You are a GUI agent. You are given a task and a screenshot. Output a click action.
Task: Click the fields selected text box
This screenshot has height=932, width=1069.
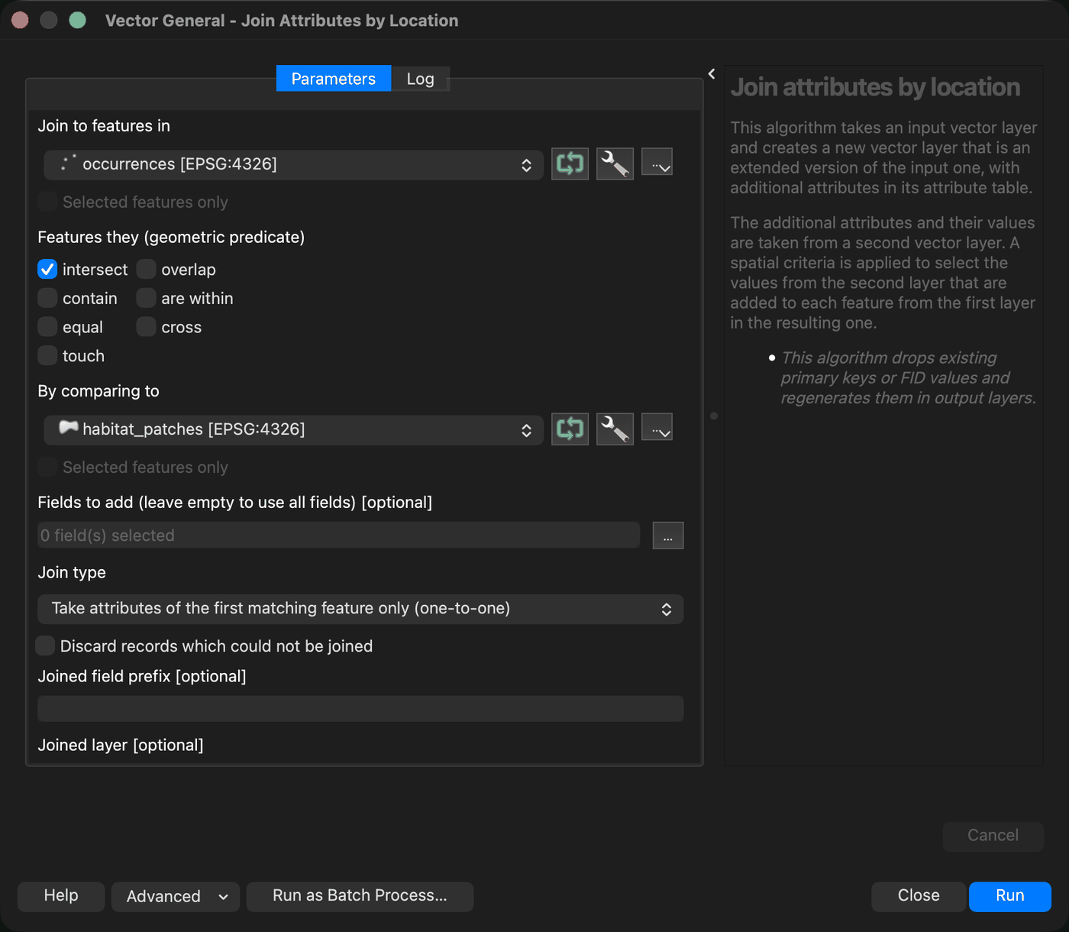[339, 536]
